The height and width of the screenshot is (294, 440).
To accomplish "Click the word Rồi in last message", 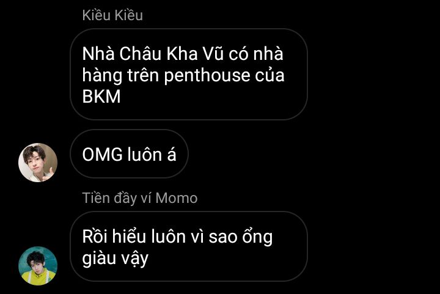I will [x=95, y=236].
